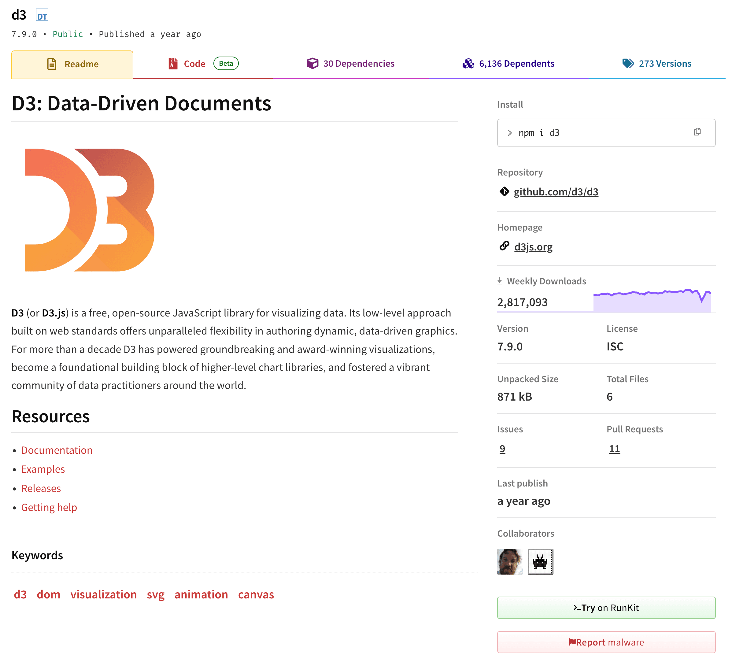Screen dimensions: 732x666
Task: Open the Releases resource link
Action: coord(41,488)
